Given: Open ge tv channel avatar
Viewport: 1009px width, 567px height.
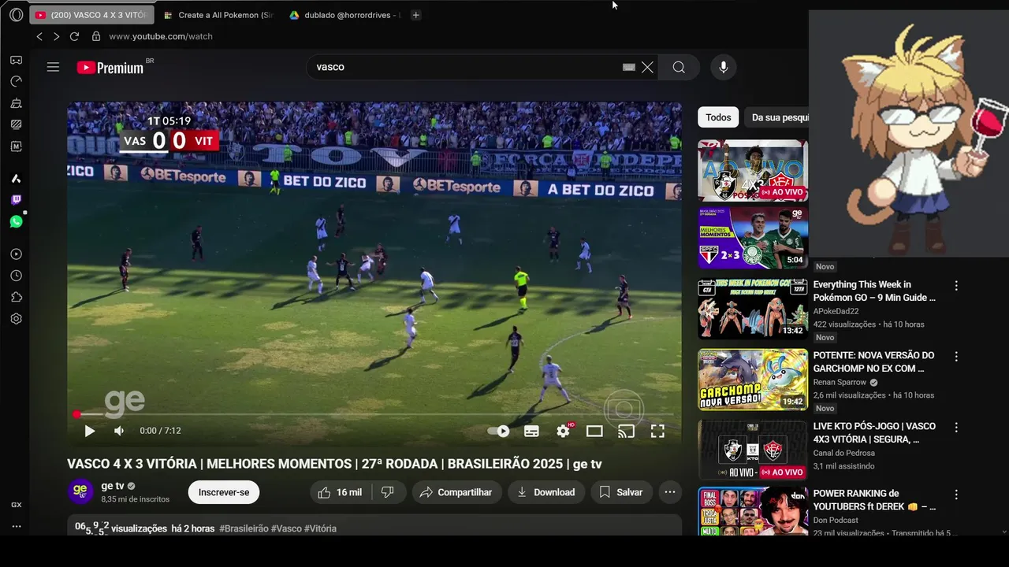Looking at the screenshot, I should click(80, 491).
